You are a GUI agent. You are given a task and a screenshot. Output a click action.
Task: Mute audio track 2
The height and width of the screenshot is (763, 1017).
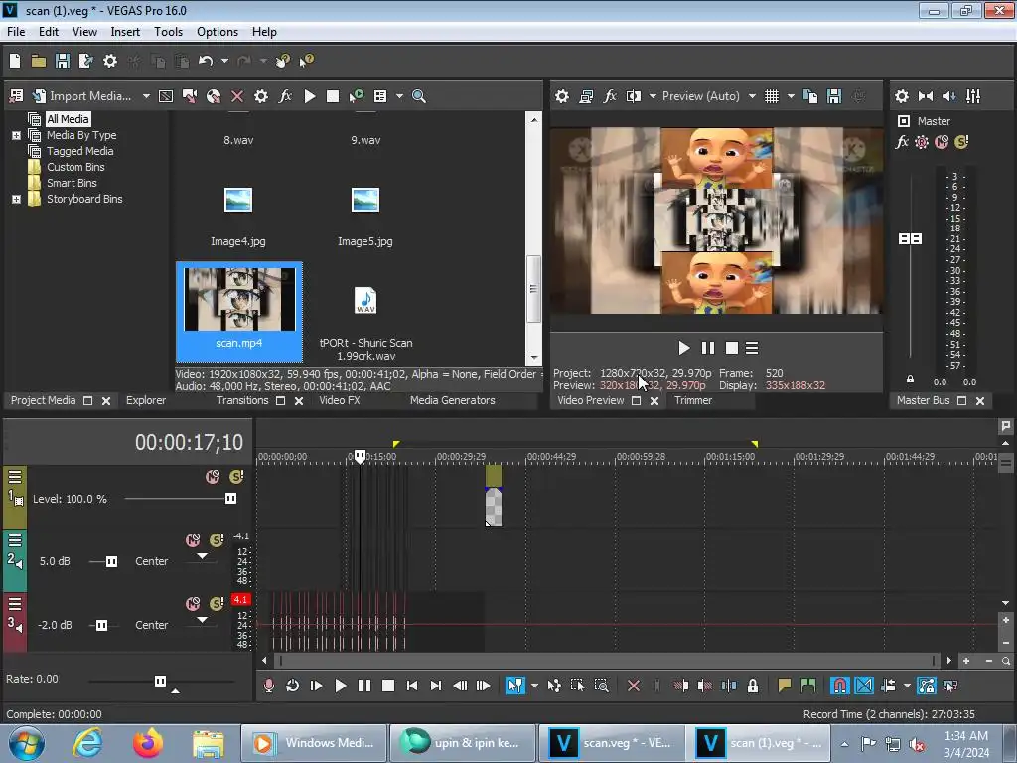[x=193, y=540]
